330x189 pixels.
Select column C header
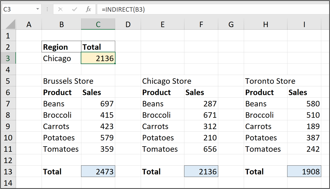(x=98, y=24)
